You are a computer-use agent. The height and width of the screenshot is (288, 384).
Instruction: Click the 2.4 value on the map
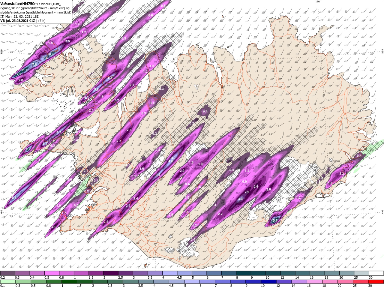tap(136, 198)
